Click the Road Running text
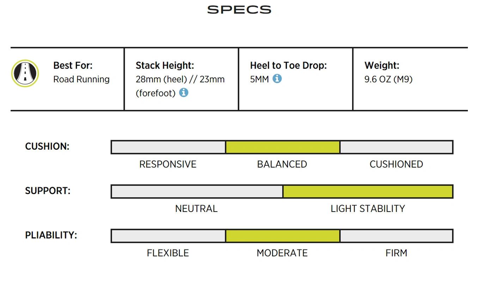This screenshot has width=478, height=299. [81, 79]
